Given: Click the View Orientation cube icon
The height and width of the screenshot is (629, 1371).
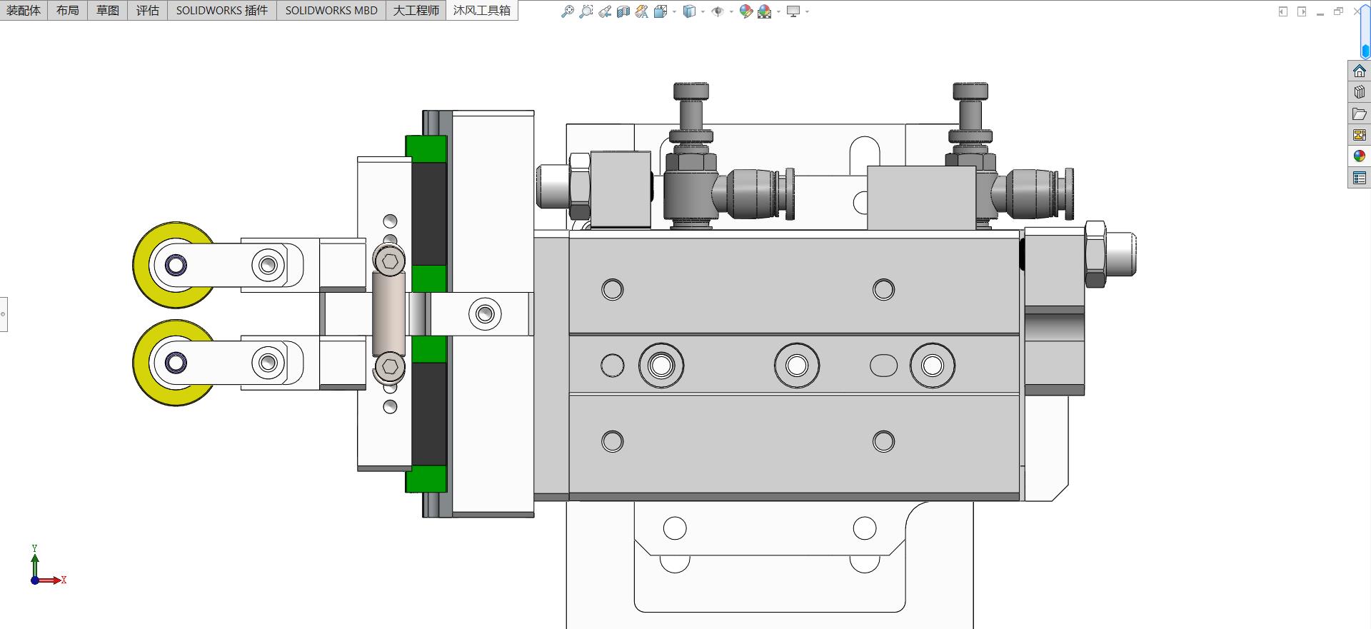Looking at the screenshot, I should coord(661,11).
